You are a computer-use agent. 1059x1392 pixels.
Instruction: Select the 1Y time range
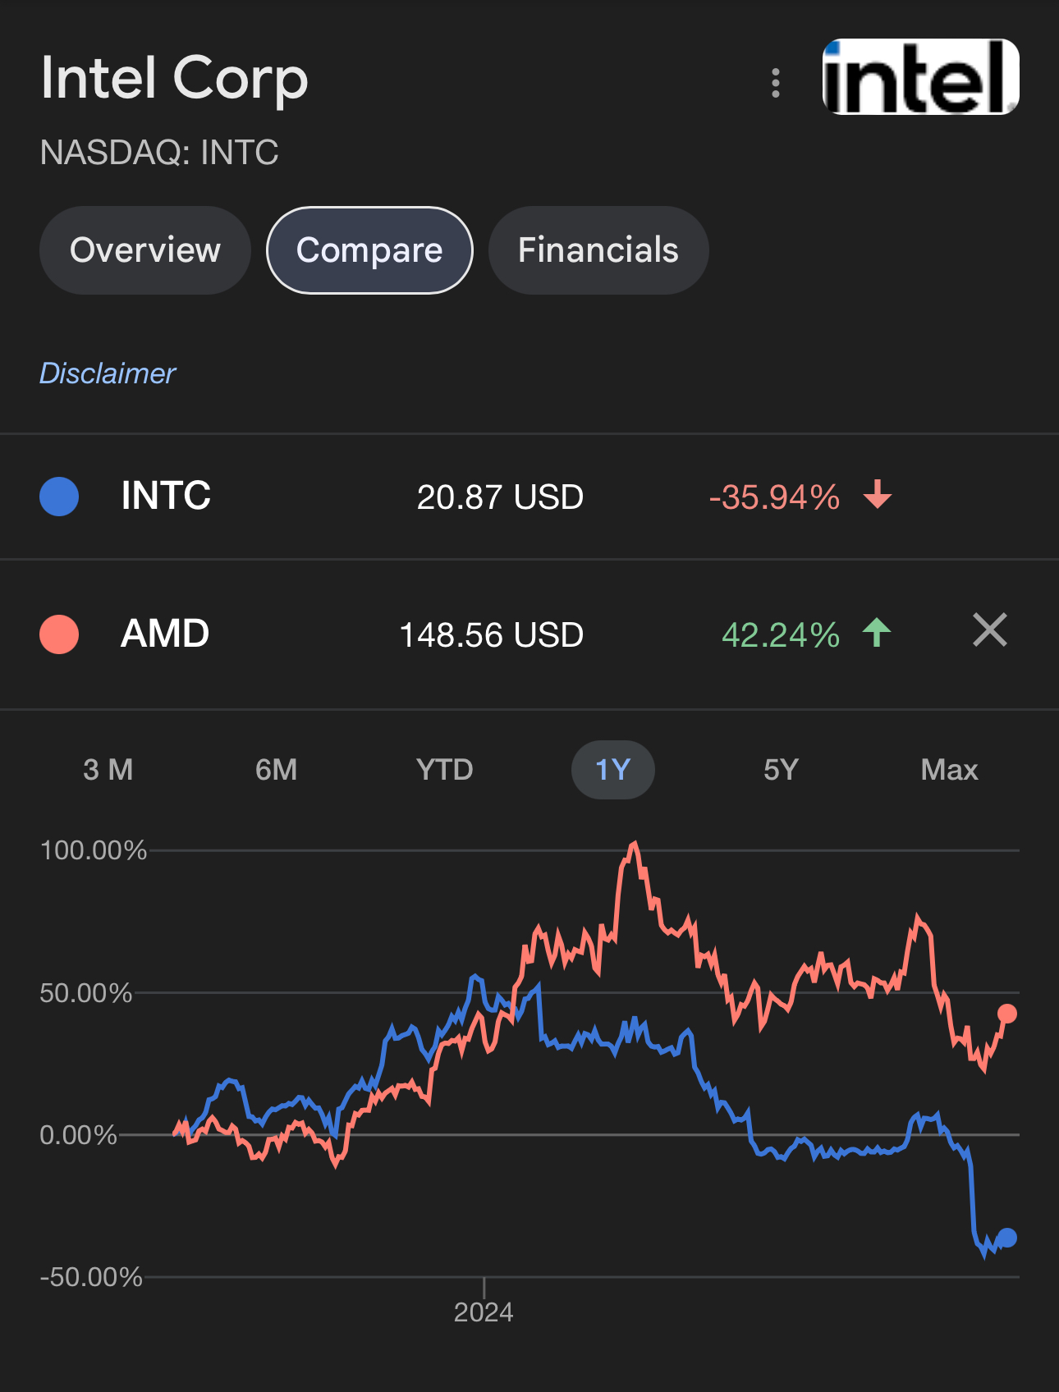[x=612, y=770]
